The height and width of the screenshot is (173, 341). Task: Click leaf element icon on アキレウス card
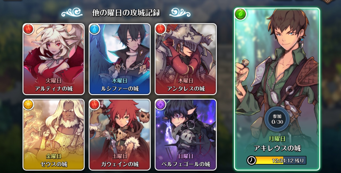tap(240, 14)
